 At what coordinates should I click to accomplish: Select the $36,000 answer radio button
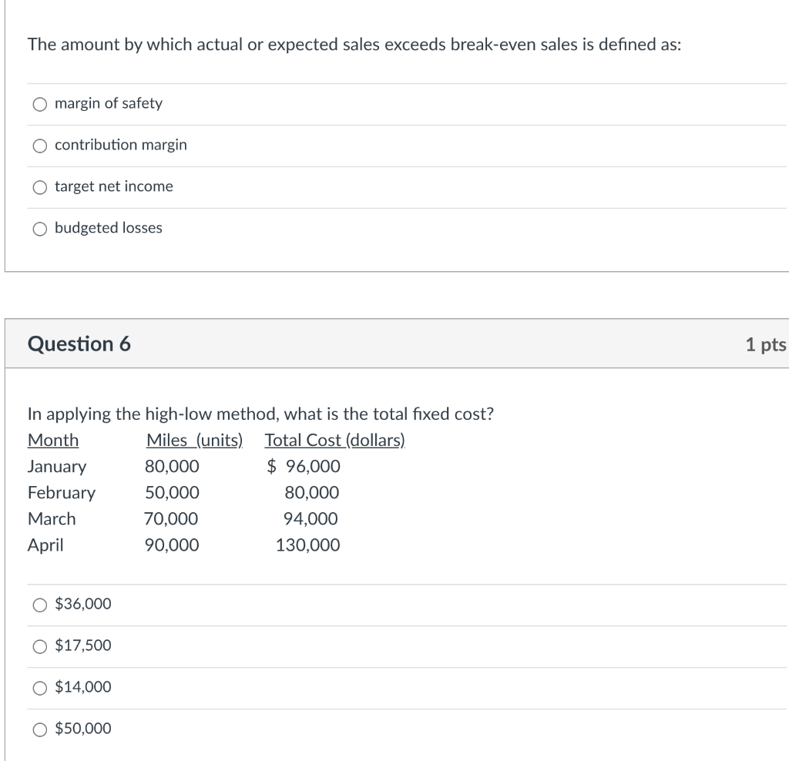[40, 605]
